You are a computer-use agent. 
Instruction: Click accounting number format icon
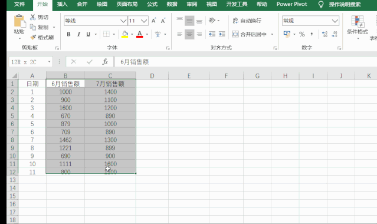287,34
